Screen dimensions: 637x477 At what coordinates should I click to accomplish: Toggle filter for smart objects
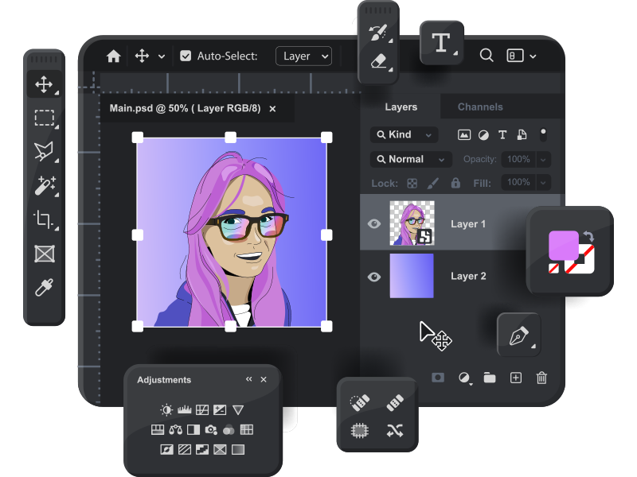tap(522, 134)
